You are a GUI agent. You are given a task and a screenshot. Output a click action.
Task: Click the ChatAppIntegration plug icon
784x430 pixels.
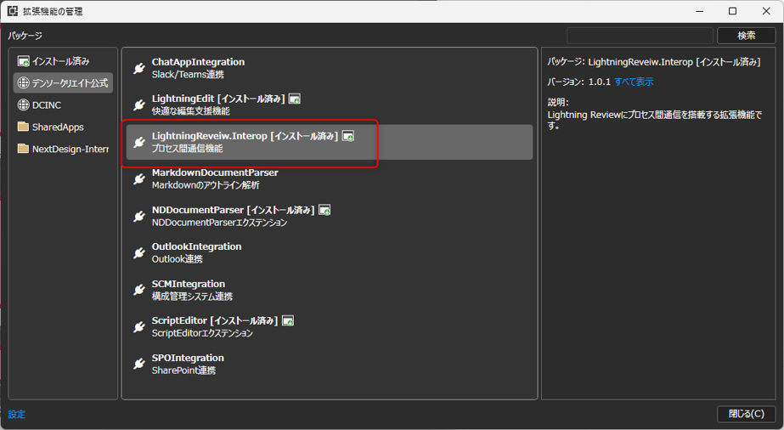tap(139, 69)
